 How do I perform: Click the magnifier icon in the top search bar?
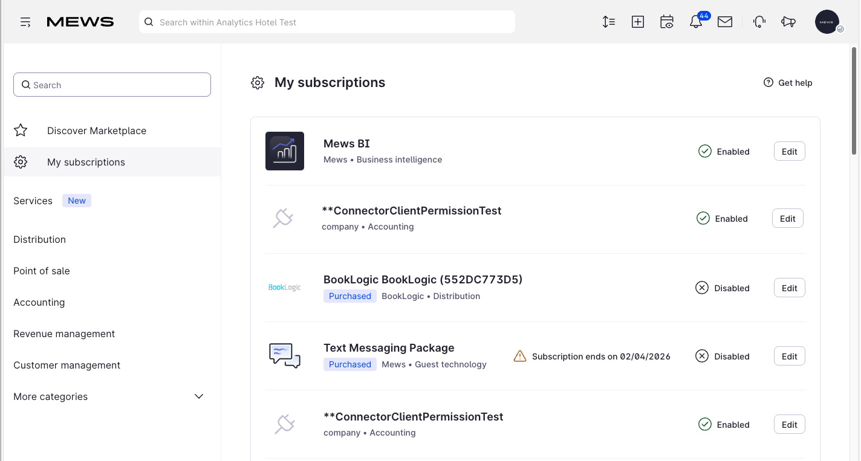[x=149, y=22]
